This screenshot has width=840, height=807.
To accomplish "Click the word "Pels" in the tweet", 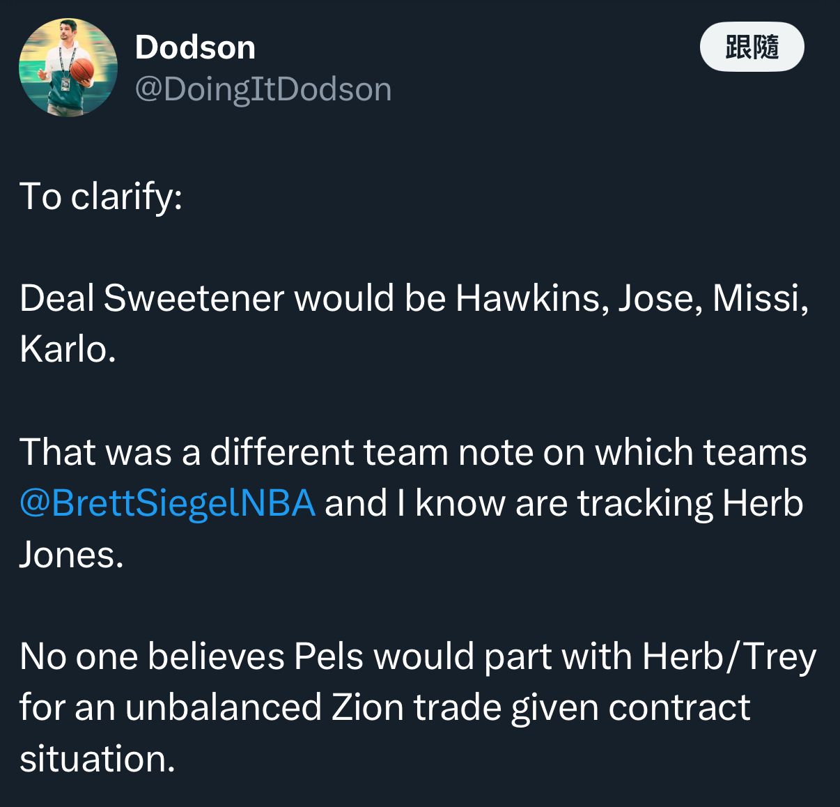I will [x=329, y=656].
